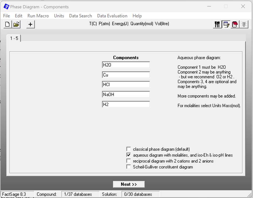Viewport: 253px width, 198px height.
Task: Check Scheil-Gulliver constituent diagram option
Action: (129, 167)
